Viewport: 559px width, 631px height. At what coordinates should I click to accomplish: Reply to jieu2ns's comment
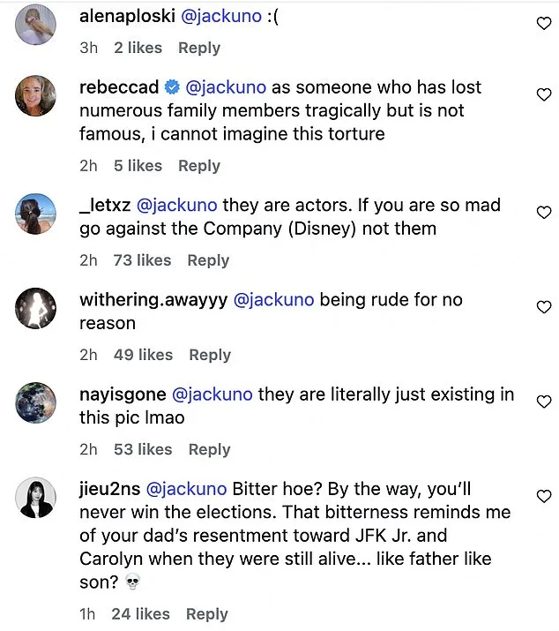click(207, 614)
